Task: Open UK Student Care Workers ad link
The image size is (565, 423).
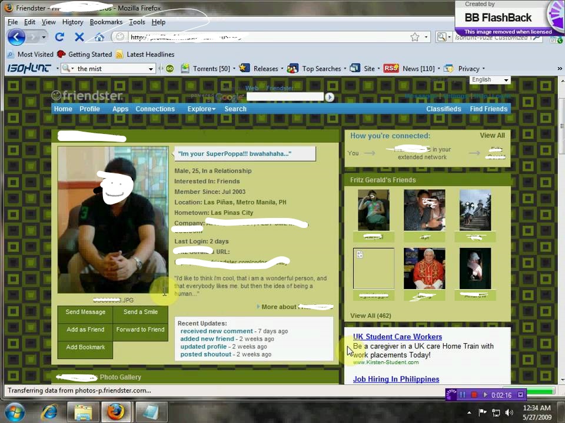Action: pyautogui.click(x=397, y=337)
